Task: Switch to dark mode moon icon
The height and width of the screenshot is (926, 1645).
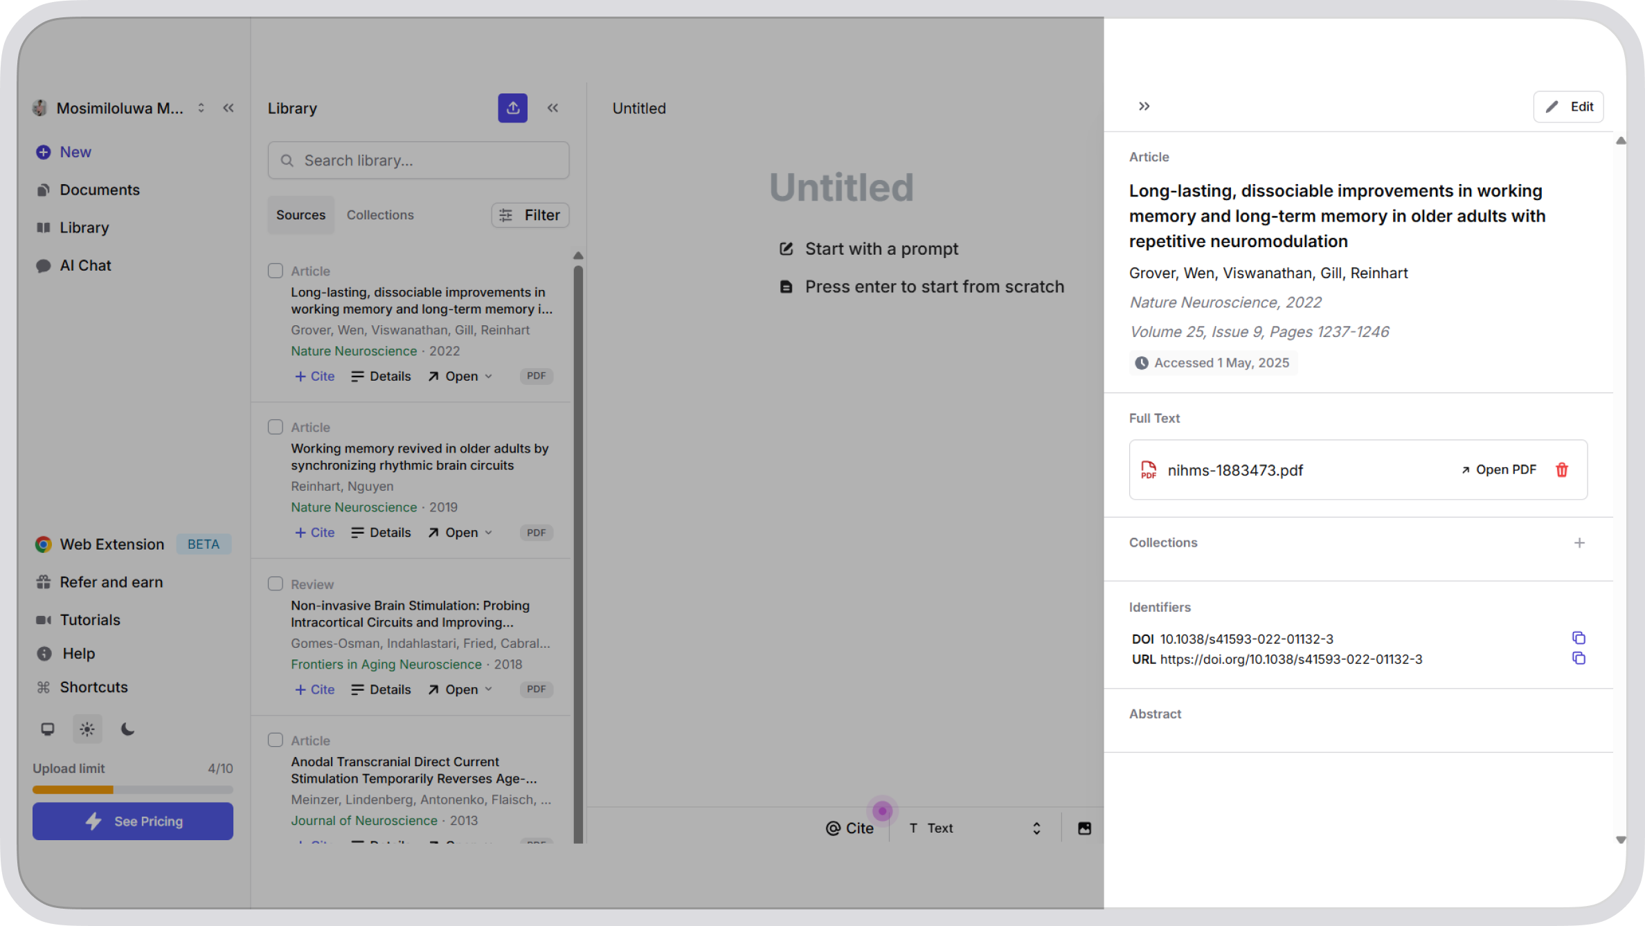Action: (x=127, y=729)
